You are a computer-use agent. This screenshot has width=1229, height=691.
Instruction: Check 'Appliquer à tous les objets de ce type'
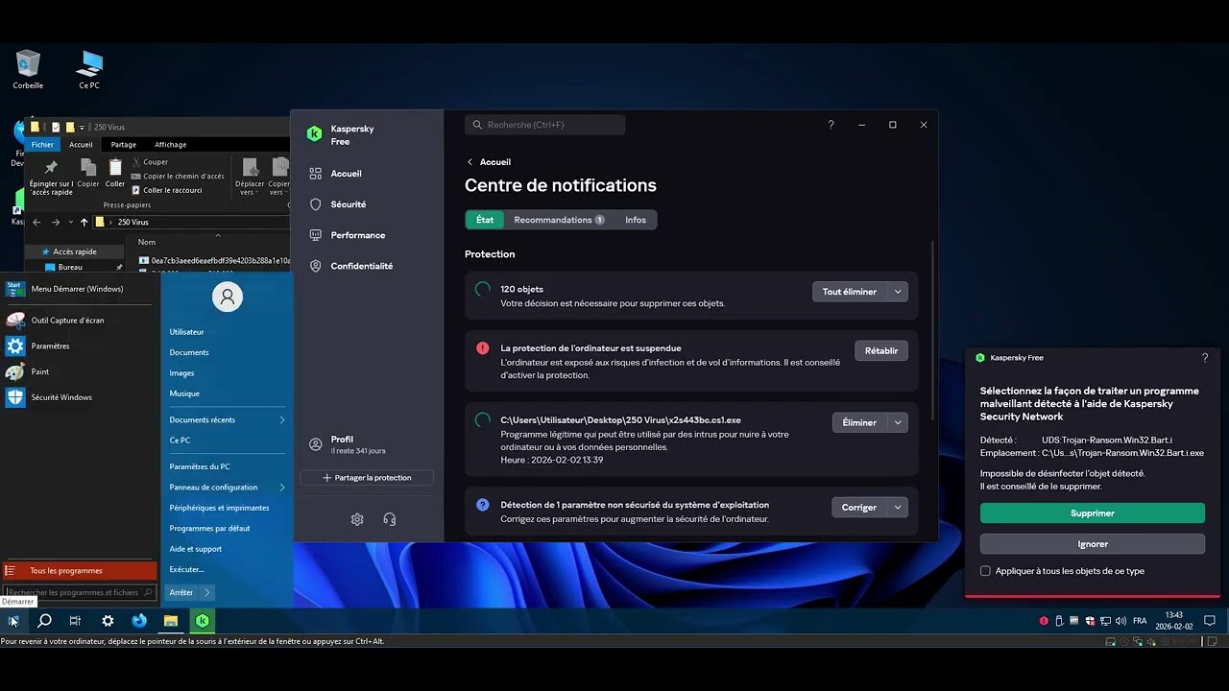coord(985,571)
